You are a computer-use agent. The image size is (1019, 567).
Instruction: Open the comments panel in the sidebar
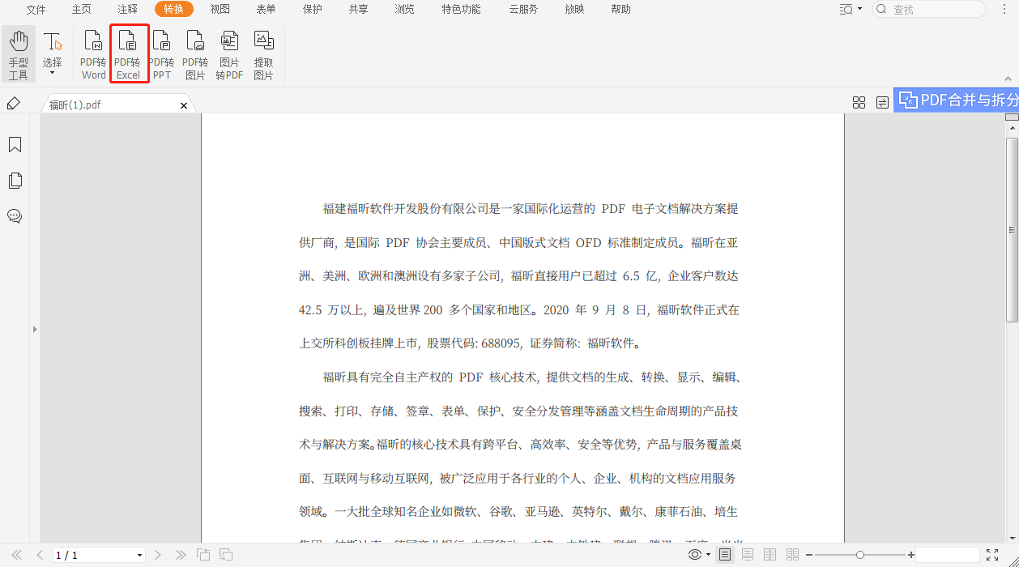pyautogui.click(x=15, y=216)
